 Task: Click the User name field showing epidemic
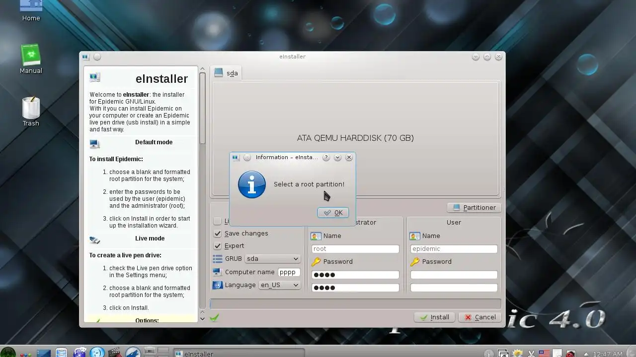[x=454, y=249]
